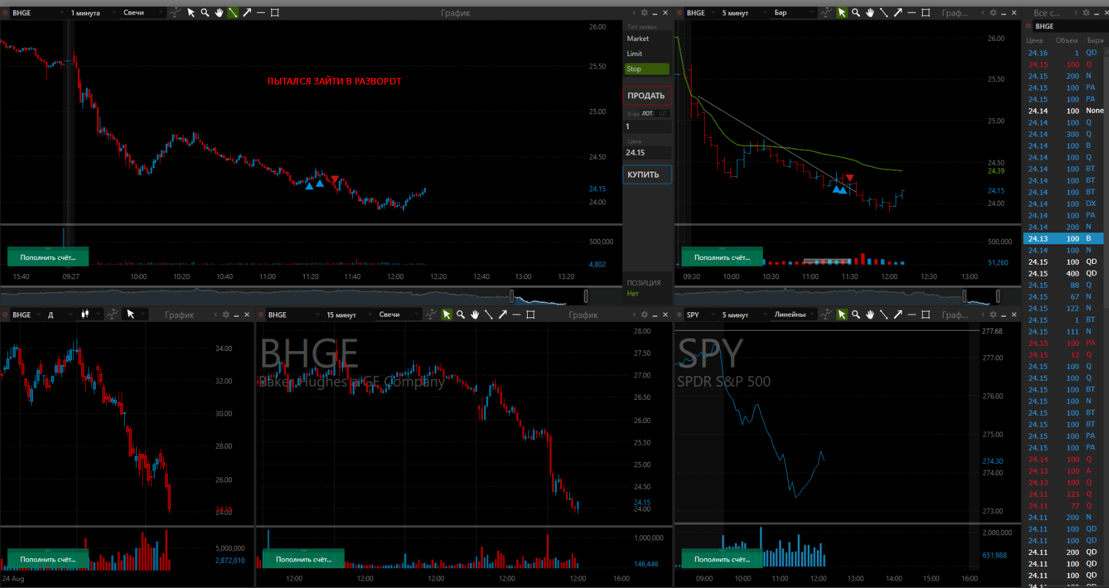This screenshot has height=588, width=1109.
Task: Click the КУПИТЬ buy button
Action: pyautogui.click(x=647, y=175)
